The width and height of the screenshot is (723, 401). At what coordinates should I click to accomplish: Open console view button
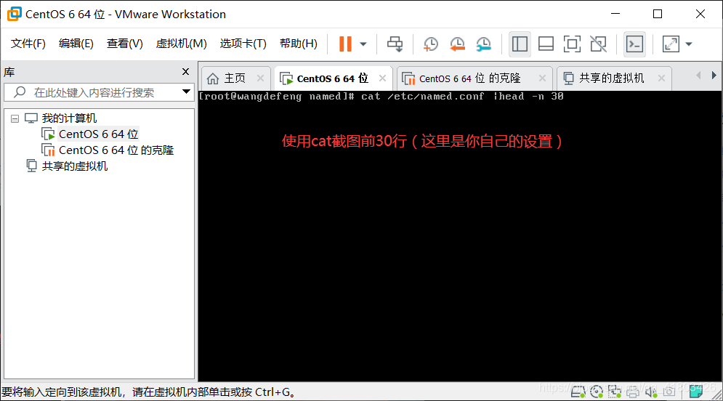pyautogui.click(x=634, y=44)
